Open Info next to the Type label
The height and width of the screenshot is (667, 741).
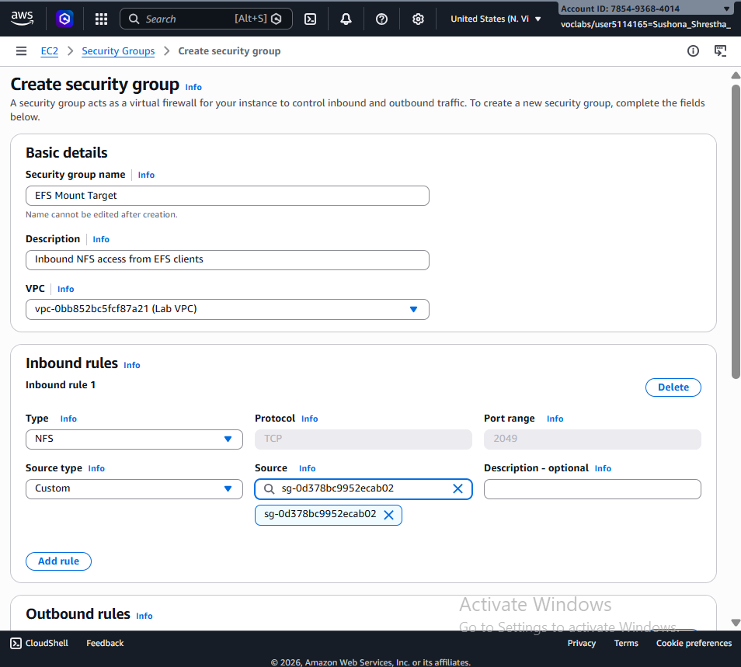point(68,419)
